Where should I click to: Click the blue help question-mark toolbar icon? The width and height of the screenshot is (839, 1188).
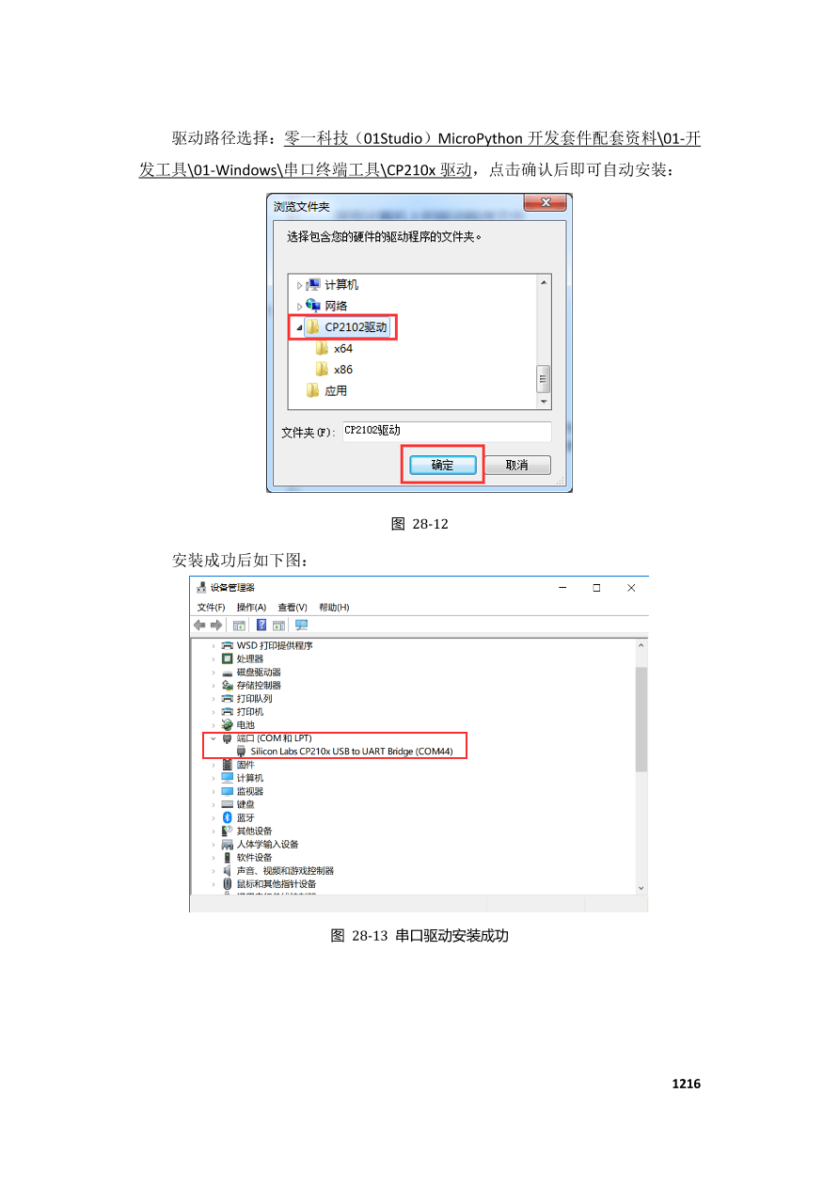pyautogui.click(x=261, y=626)
